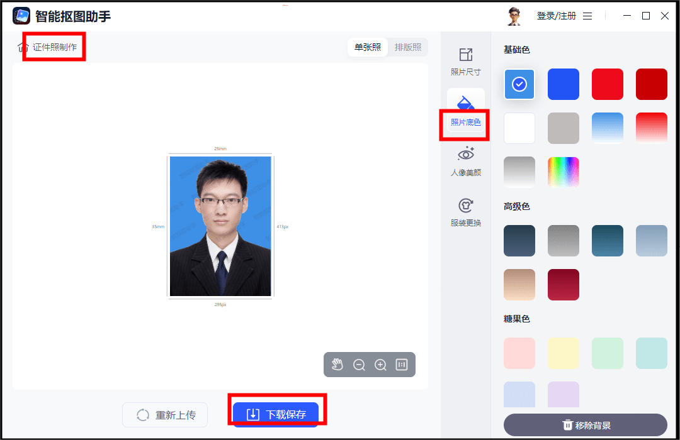
Task: Pick the royal blue basic color swatch
Action: click(564, 84)
